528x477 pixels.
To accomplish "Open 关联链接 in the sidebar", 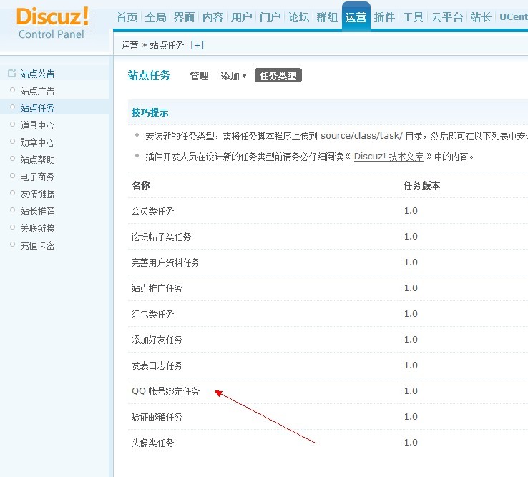I will (x=37, y=228).
